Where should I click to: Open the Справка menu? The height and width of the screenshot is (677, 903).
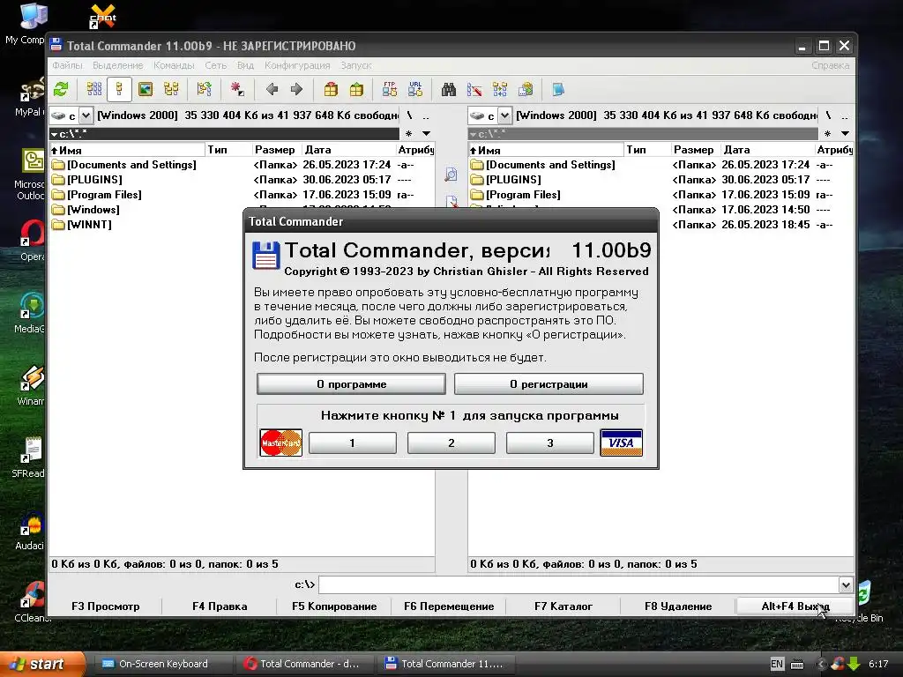831,65
